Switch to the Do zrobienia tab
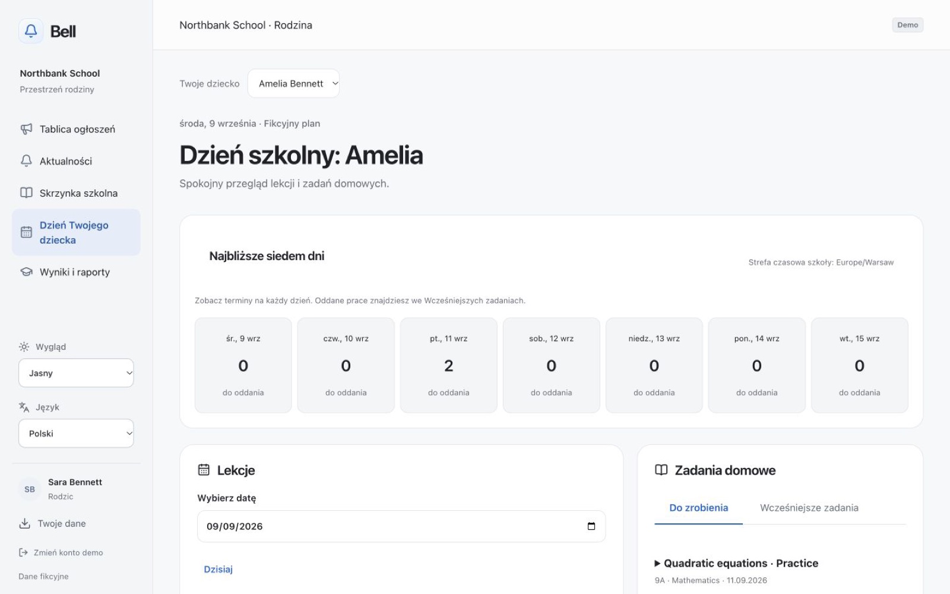This screenshot has width=950, height=594. (698, 508)
